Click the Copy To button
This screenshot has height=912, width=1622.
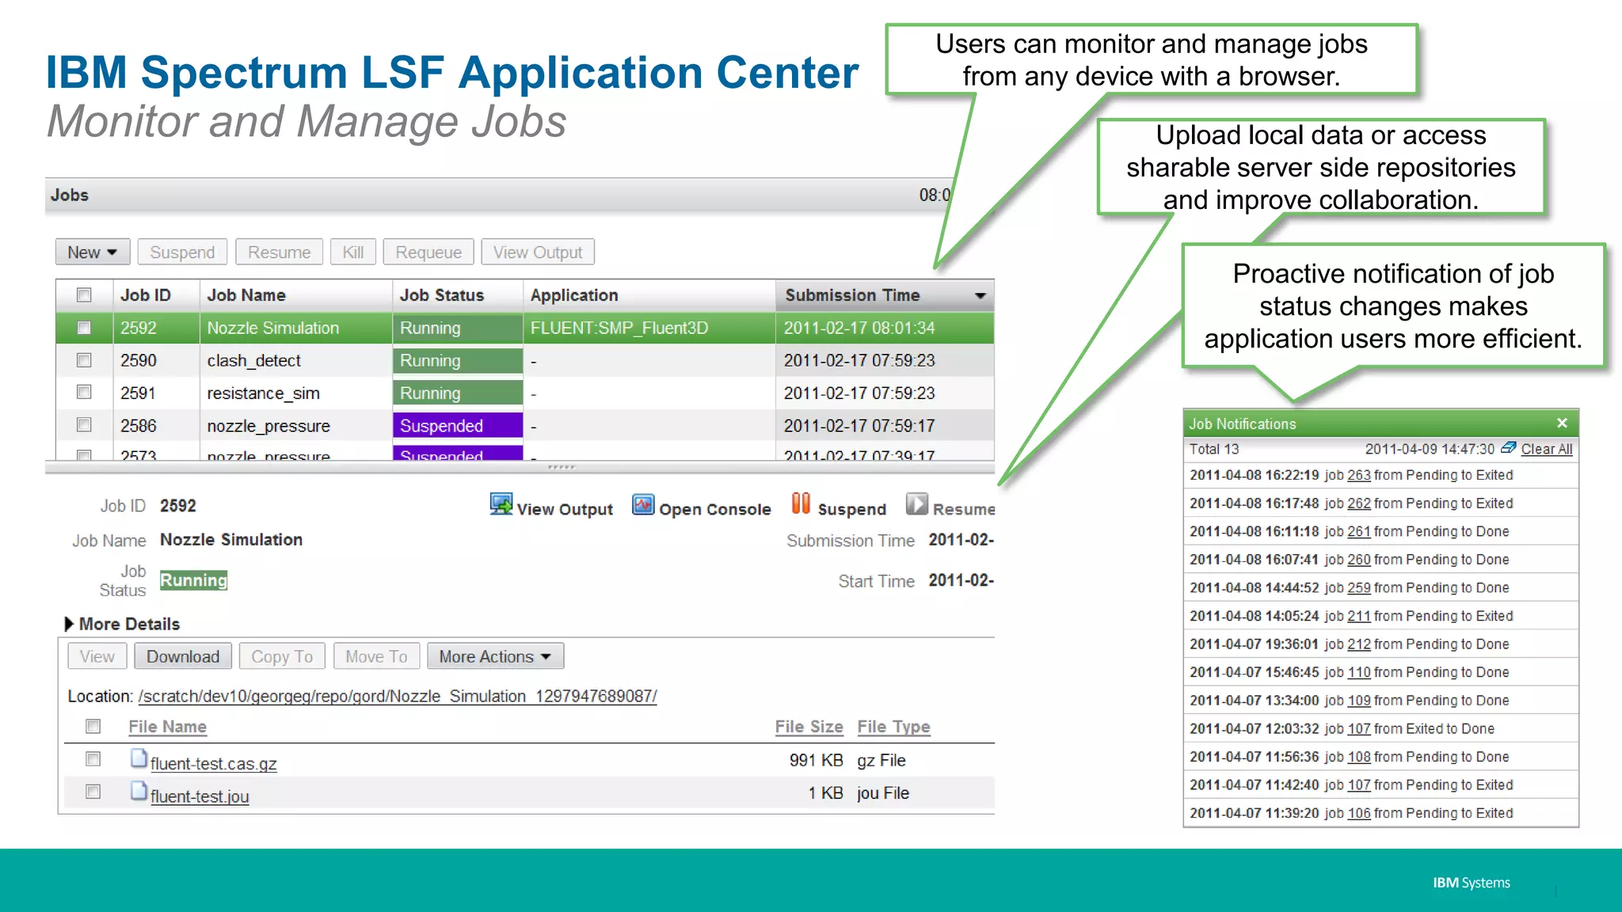point(282,656)
